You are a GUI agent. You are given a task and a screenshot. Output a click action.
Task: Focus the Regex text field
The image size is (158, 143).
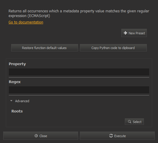pyautogui.click(x=79, y=90)
